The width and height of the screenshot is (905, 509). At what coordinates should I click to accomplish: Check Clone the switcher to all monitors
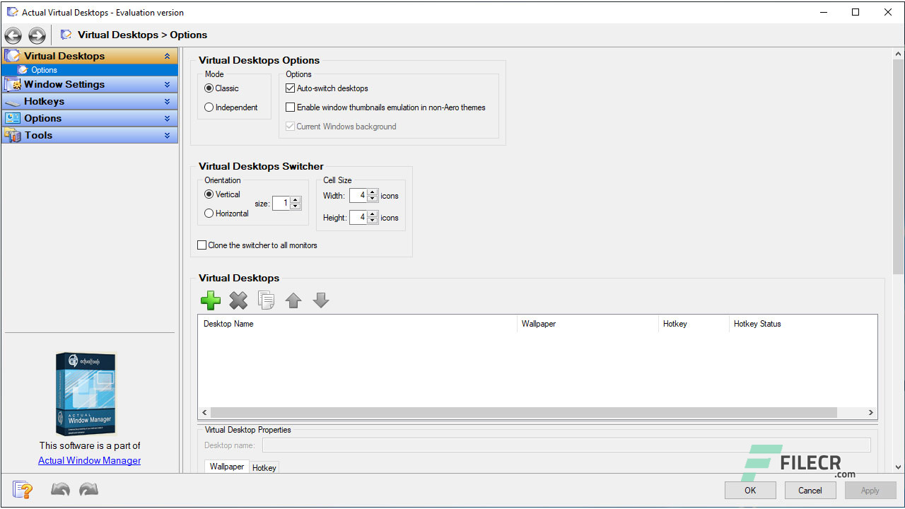tap(202, 245)
